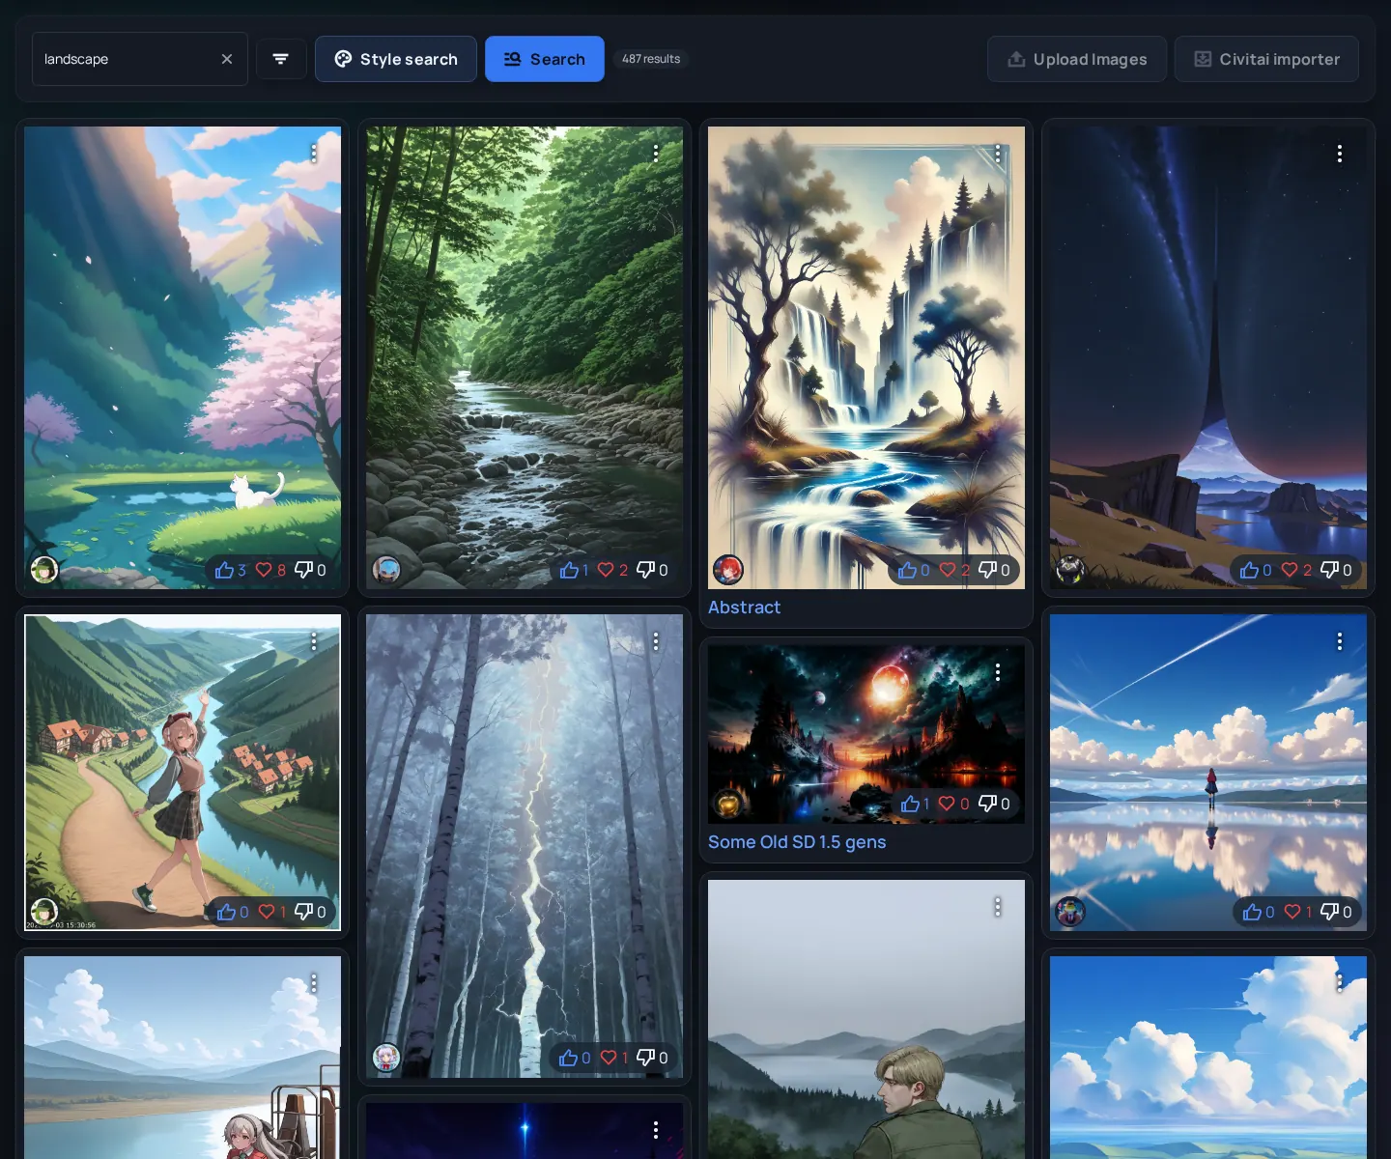Like the cloud reflection lake image
Image resolution: width=1391 pixels, height=1159 pixels.
[x=1259, y=912]
